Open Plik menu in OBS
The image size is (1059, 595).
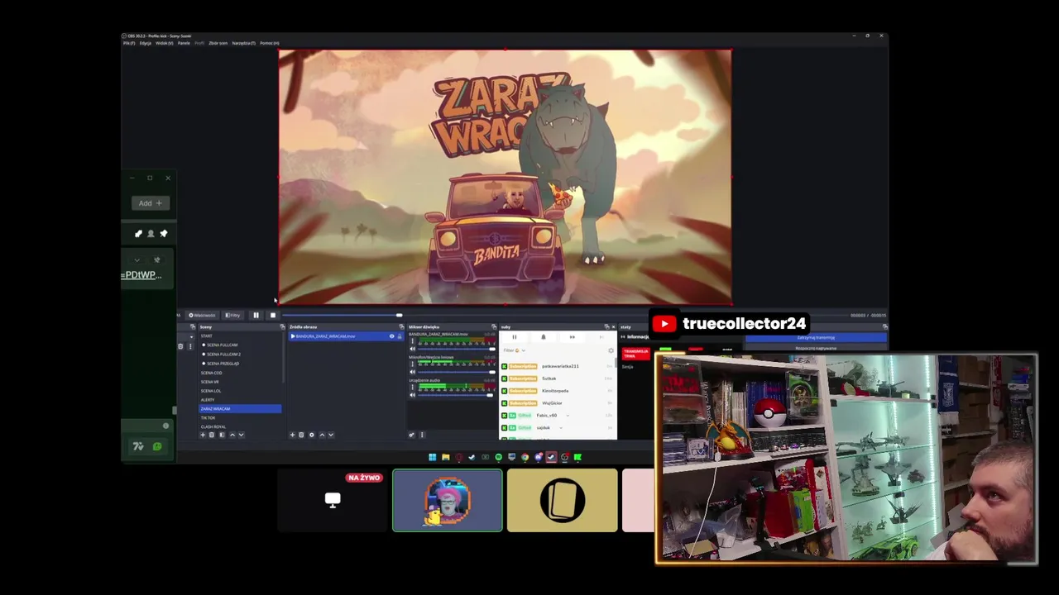129,43
